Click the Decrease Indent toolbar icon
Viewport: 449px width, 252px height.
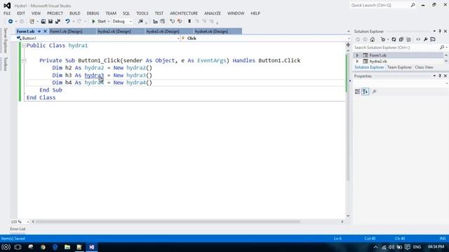(x=155, y=22)
